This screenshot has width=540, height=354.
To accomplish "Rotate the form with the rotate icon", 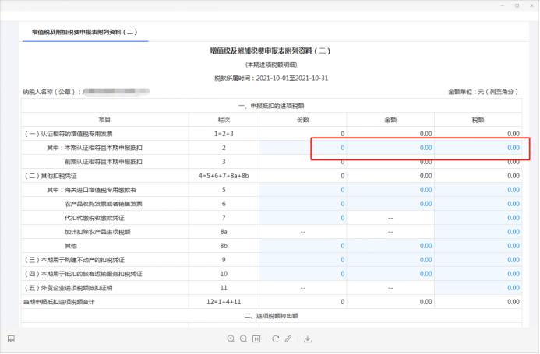I will point(275,339).
